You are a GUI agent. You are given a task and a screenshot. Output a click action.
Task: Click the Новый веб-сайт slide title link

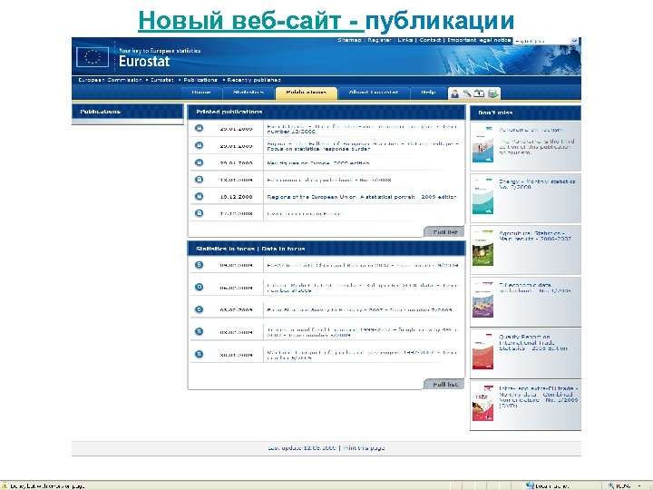[251, 20]
